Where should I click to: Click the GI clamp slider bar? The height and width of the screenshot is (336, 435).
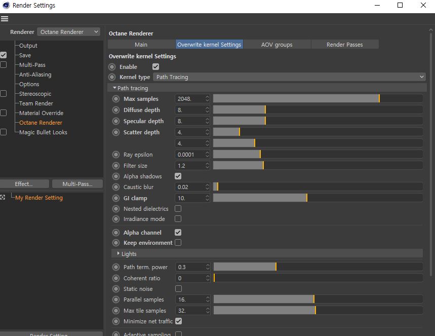318,198
